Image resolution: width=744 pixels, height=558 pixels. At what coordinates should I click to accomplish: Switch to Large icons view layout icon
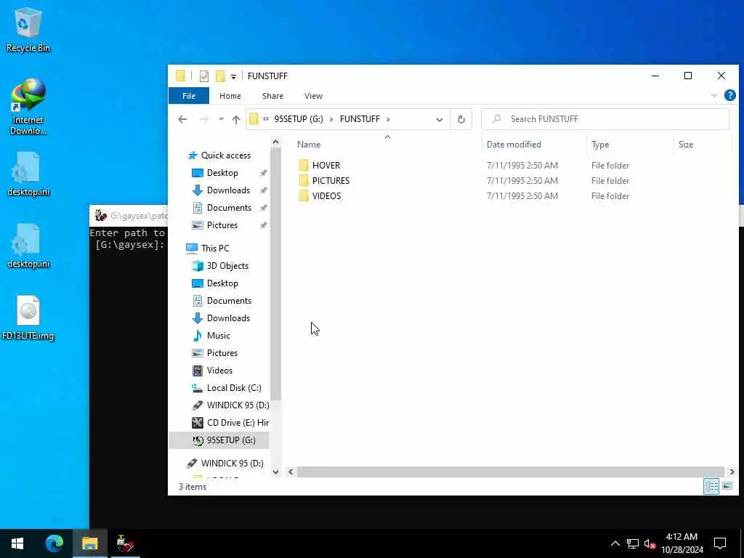(727, 486)
